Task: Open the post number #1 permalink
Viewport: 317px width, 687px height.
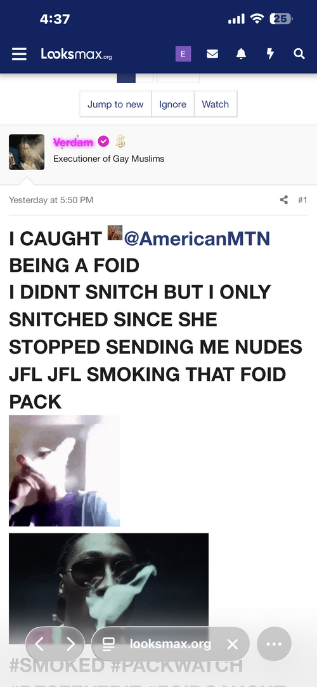Action: click(302, 200)
